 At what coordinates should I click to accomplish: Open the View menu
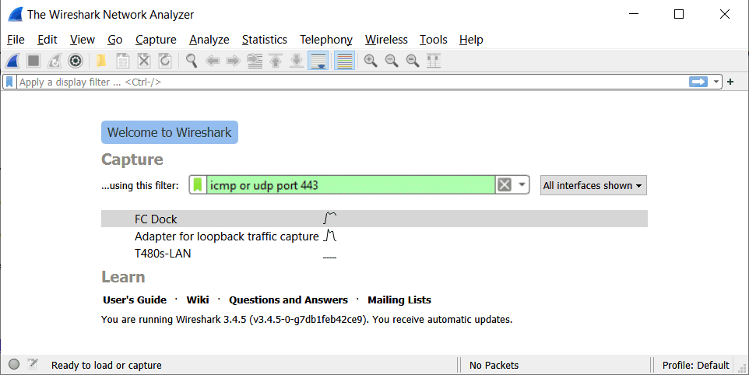tap(83, 40)
